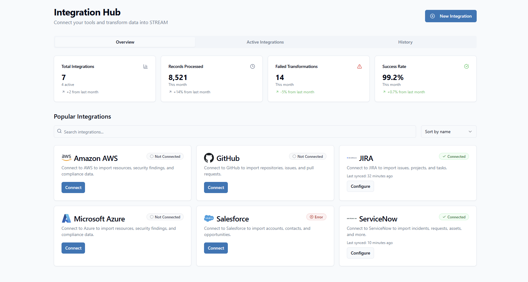Click the search magnifier icon
Screen dimensions: 528x282
coord(59,131)
